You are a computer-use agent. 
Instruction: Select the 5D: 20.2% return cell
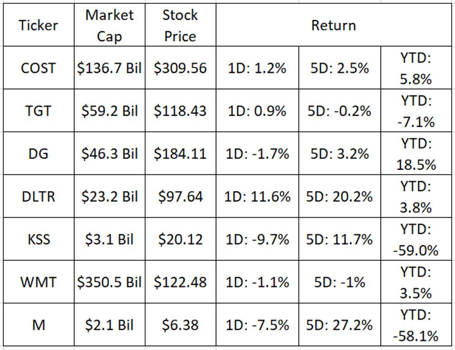pyautogui.click(x=339, y=196)
